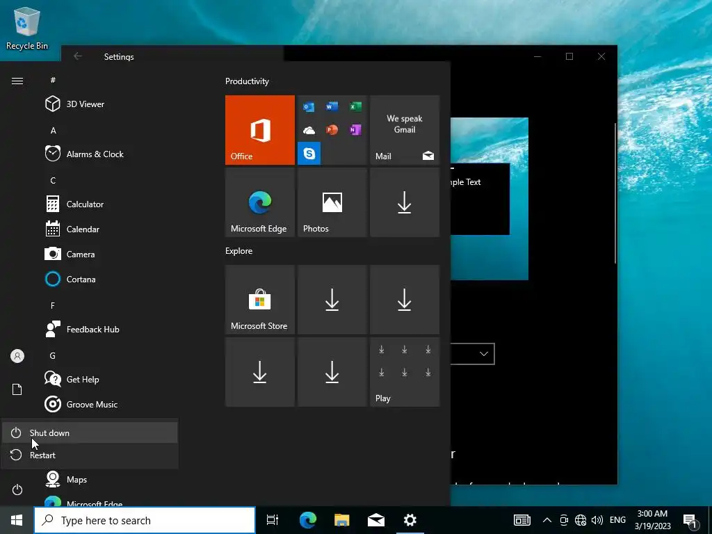Click the download tile right of Microsoft Store
Image resolution: width=712 pixels, height=534 pixels.
332,300
